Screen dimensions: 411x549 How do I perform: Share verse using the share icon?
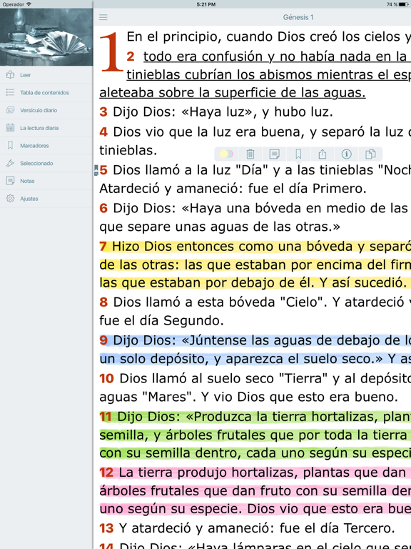(323, 154)
